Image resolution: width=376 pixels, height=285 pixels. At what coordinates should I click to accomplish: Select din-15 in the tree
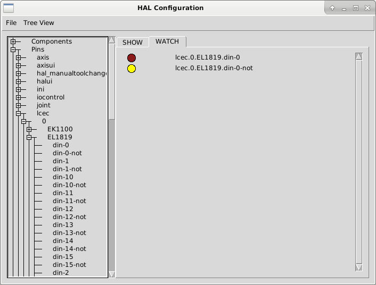click(x=63, y=257)
